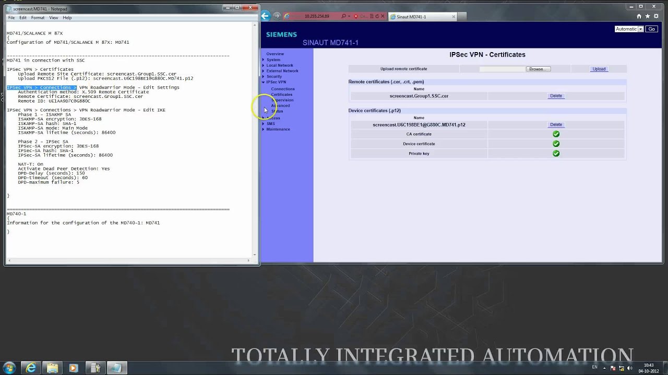The width and height of the screenshot is (668, 375).
Task: Click the browser back arrow button
Action: [x=265, y=16]
